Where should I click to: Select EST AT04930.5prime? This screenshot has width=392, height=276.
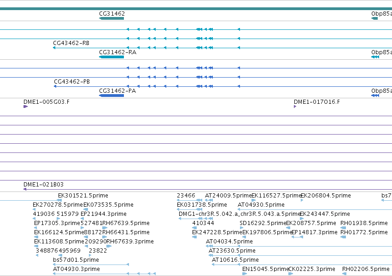261,205
